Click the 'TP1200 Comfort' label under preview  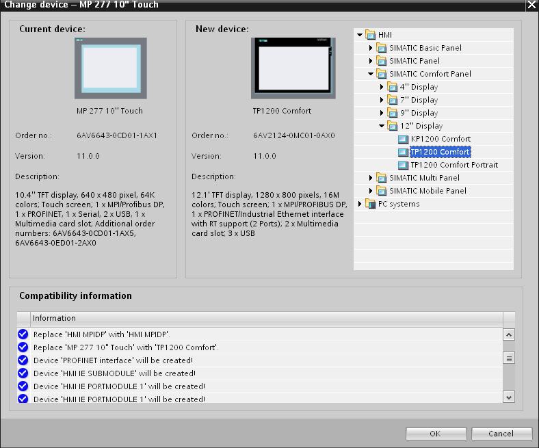(282, 111)
